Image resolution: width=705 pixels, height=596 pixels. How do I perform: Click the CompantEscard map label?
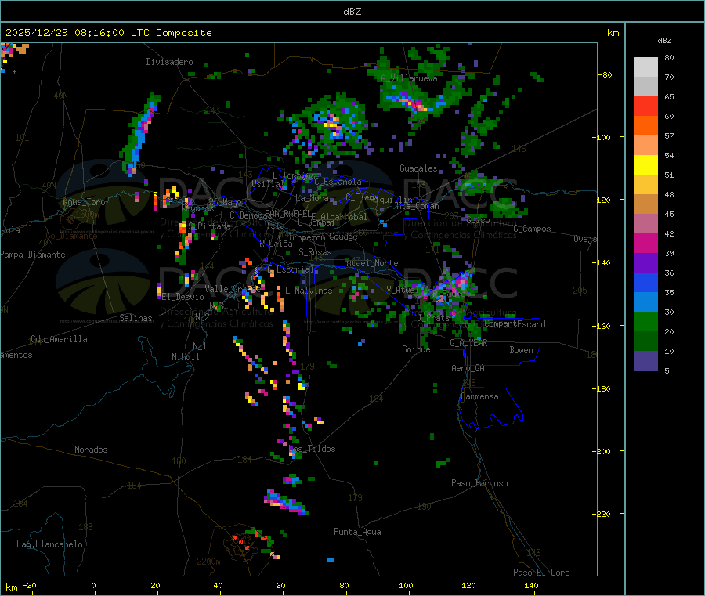coord(515,324)
